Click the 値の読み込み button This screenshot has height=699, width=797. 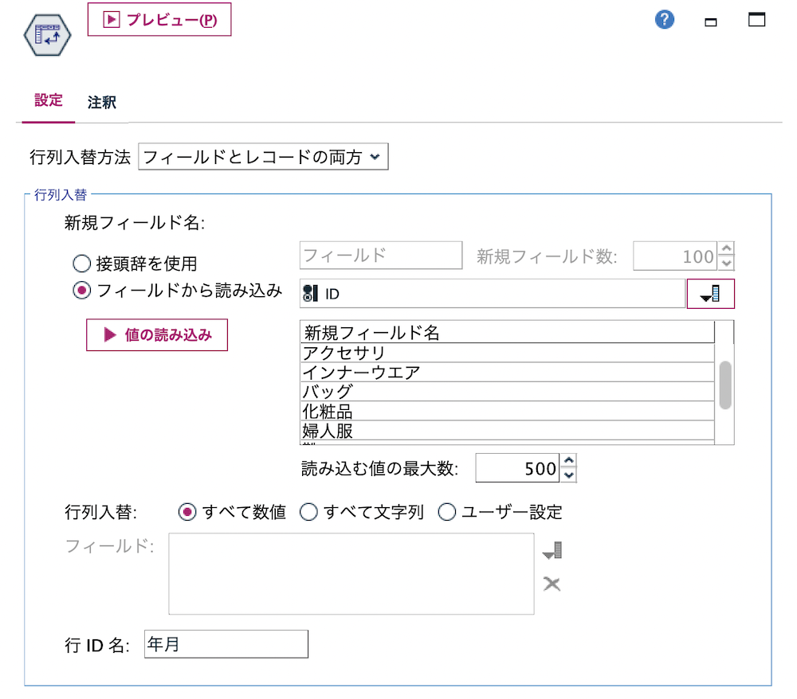(156, 334)
